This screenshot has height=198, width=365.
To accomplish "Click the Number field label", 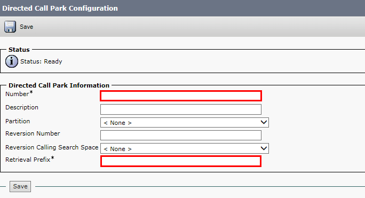I will point(17,94).
